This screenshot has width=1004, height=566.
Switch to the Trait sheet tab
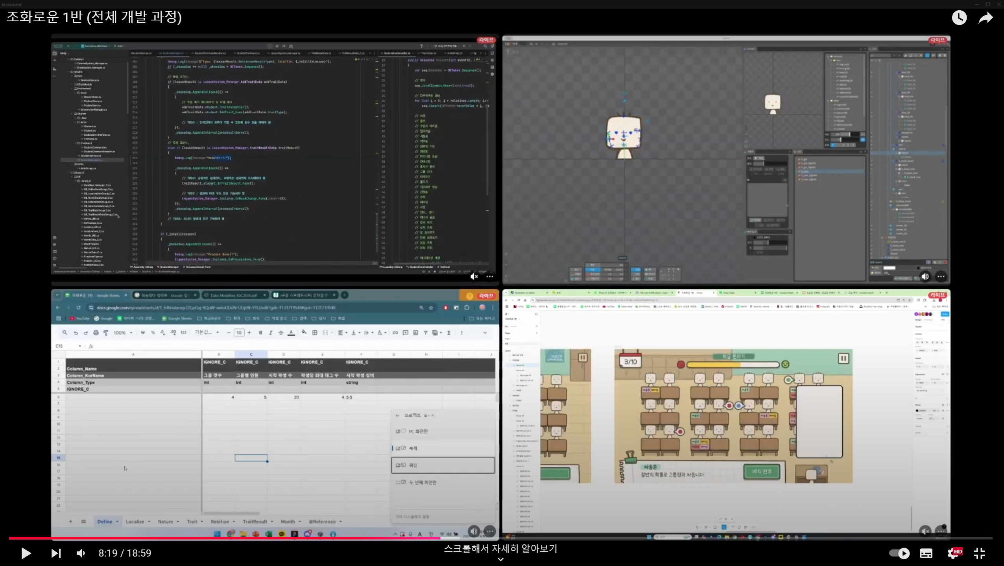(192, 522)
